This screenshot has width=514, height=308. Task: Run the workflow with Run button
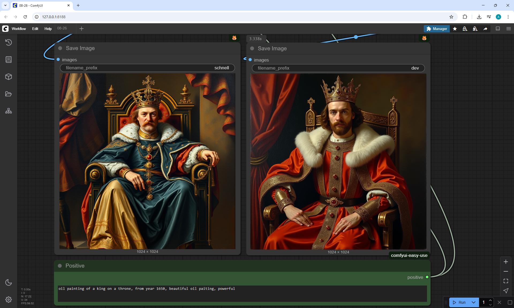(x=460, y=302)
